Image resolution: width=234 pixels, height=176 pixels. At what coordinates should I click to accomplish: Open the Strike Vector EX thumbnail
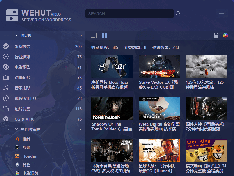pyautogui.click(x=159, y=67)
